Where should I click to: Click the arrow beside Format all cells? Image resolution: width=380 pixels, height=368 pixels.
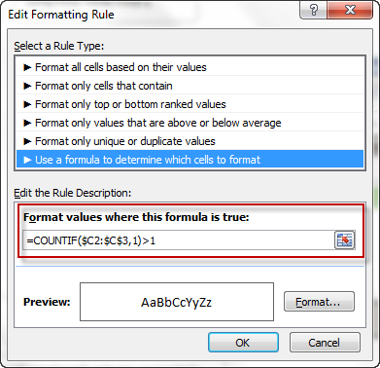tap(27, 67)
